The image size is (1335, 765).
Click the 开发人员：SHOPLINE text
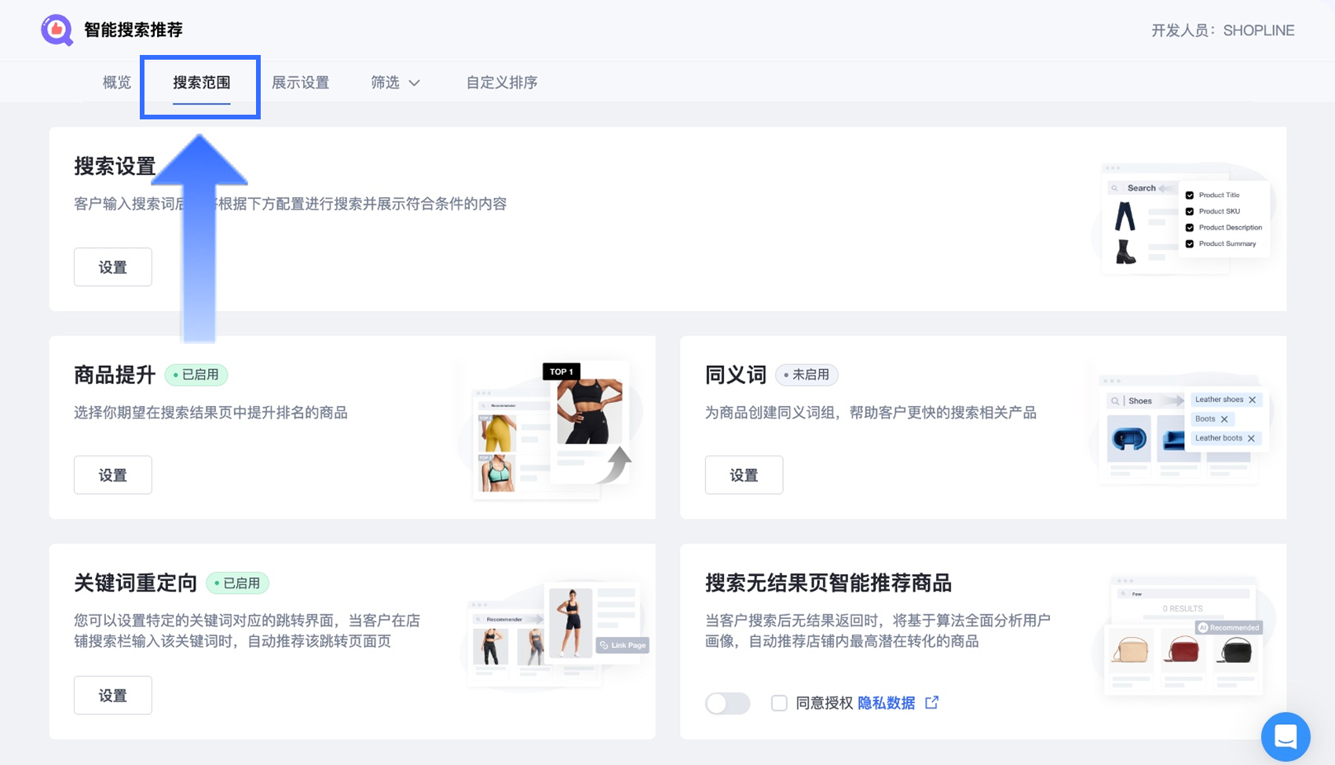[1223, 31]
